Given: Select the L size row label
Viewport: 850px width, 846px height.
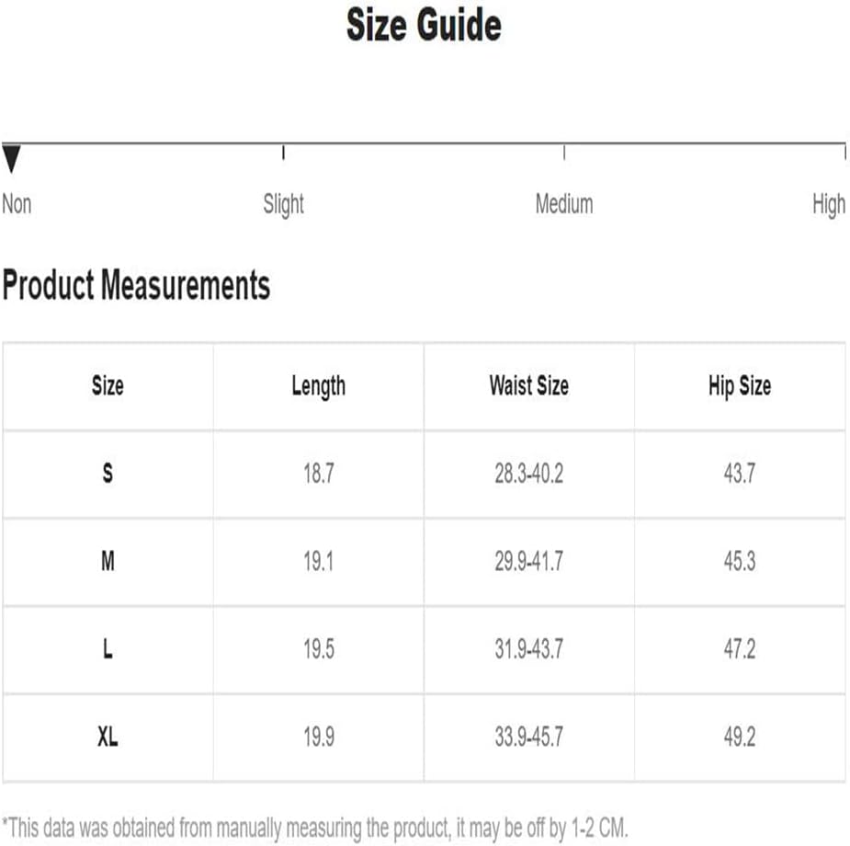Looking at the screenshot, I should 108,648.
